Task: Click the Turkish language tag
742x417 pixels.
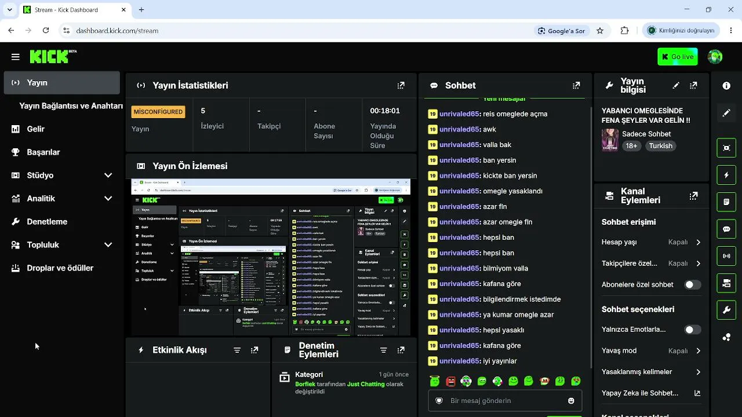Action: pyautogui.click(x=660, y=146)
